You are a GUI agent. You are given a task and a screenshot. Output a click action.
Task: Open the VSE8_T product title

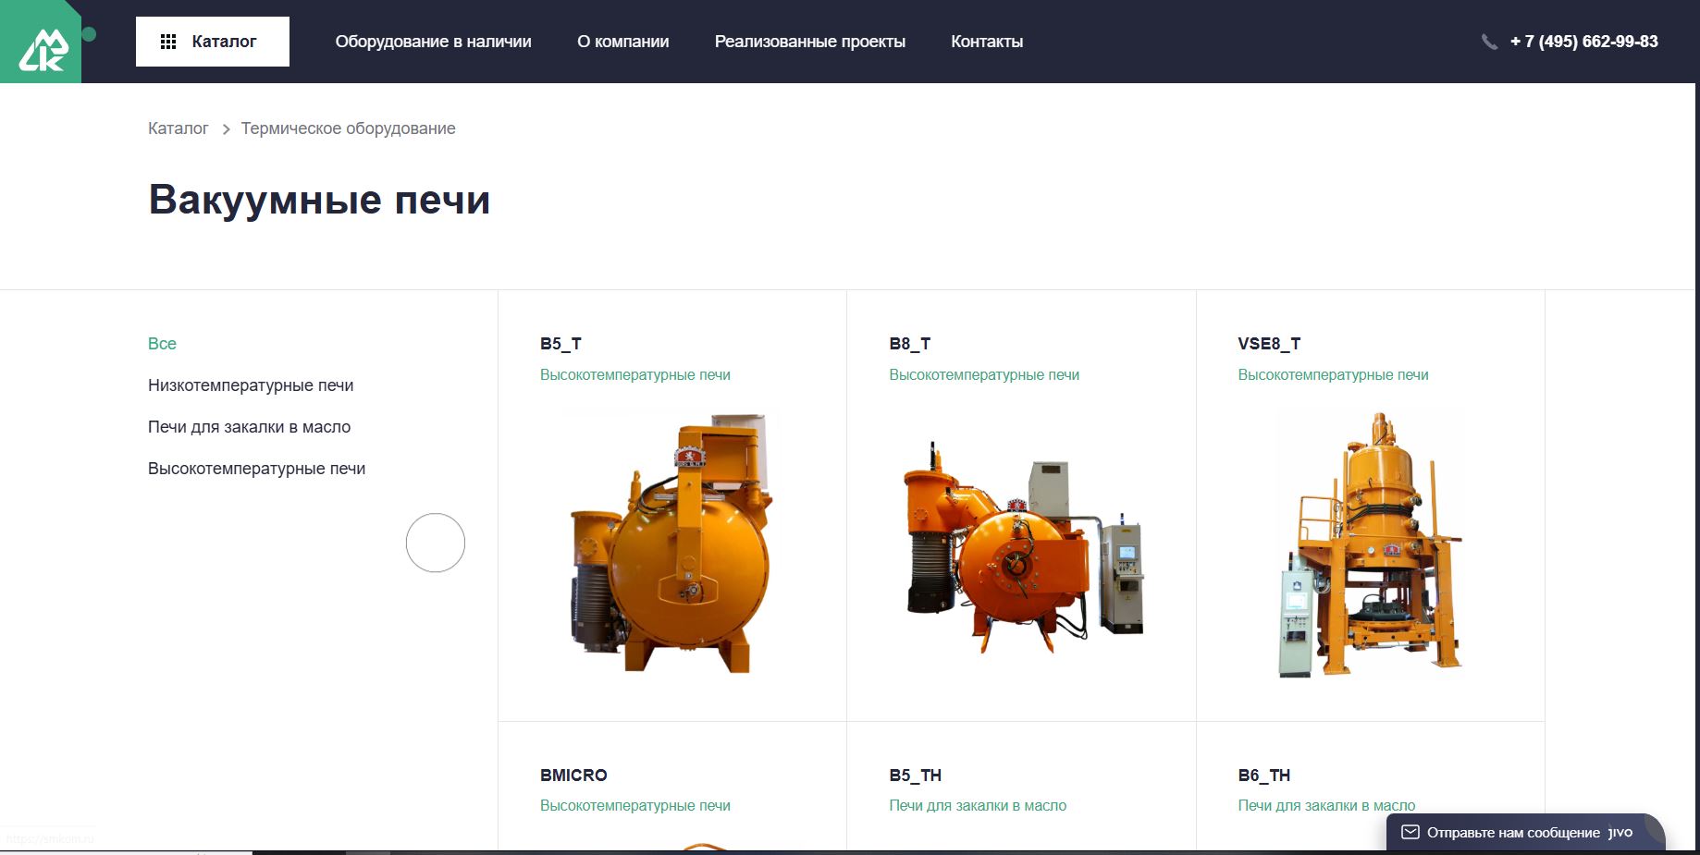click(1269, 344)
